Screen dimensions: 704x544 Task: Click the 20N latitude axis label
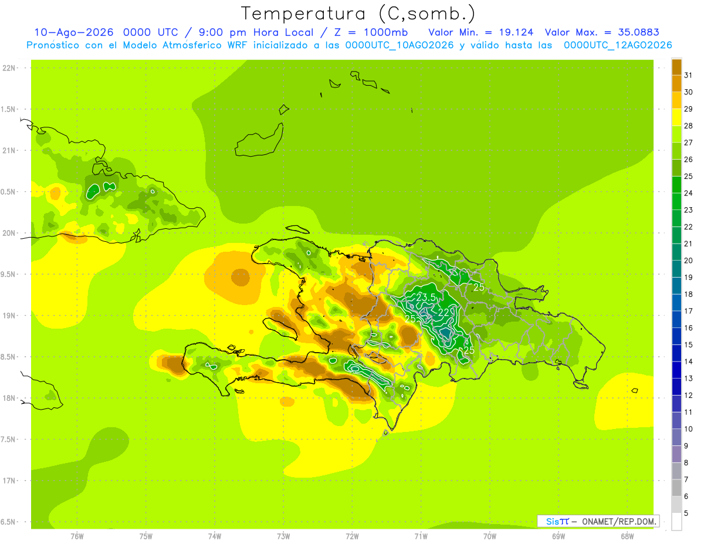pyautogui.click(x=9, y=233)
